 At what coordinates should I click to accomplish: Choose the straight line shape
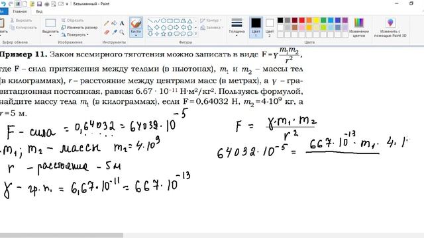(150, 20)
